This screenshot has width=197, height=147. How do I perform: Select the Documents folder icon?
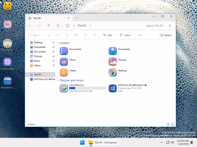coord(64,51)
